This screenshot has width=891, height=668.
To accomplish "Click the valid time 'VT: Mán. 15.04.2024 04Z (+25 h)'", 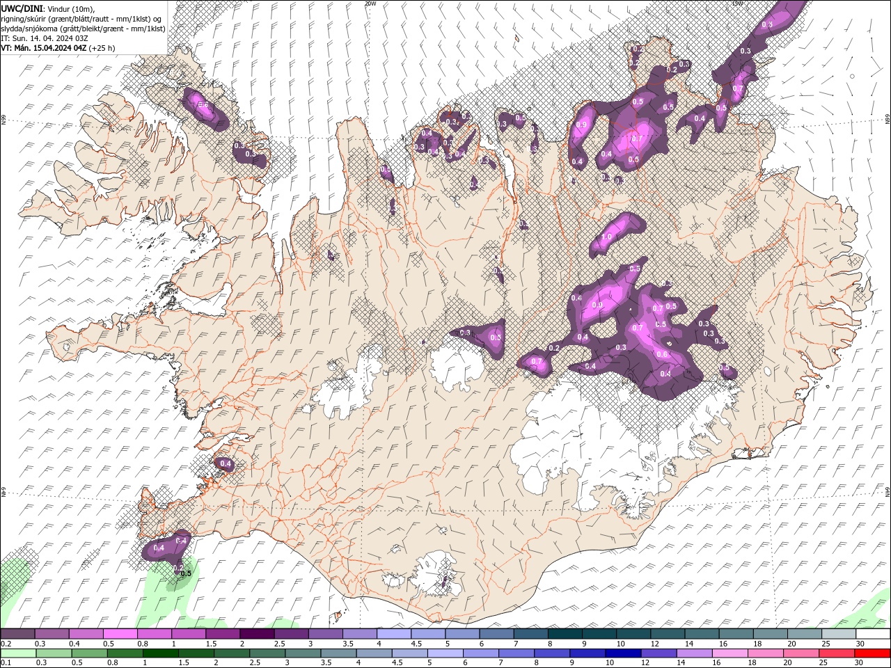I will 58,48.
